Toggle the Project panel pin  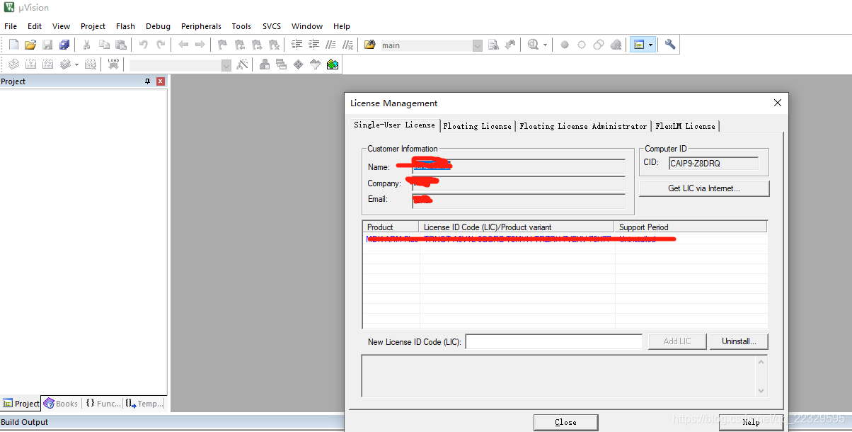147,81
